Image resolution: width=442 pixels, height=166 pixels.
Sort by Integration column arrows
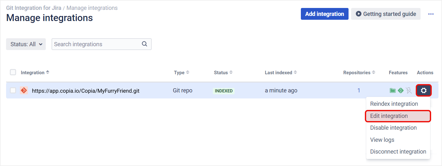click(48, 72)
